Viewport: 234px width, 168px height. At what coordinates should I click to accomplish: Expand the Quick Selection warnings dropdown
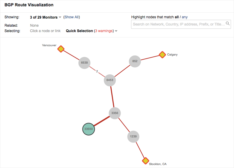pyautogui.click(x=116, y=31)
